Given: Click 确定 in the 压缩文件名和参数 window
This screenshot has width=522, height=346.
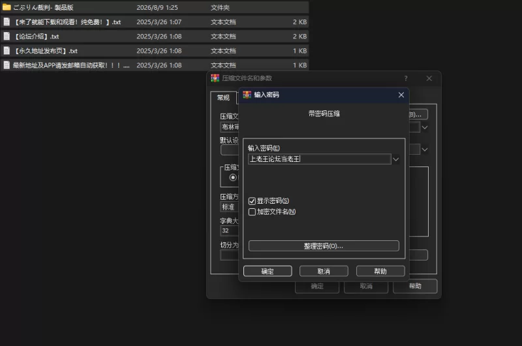Looking at the screenshot, I should [317, 286].
